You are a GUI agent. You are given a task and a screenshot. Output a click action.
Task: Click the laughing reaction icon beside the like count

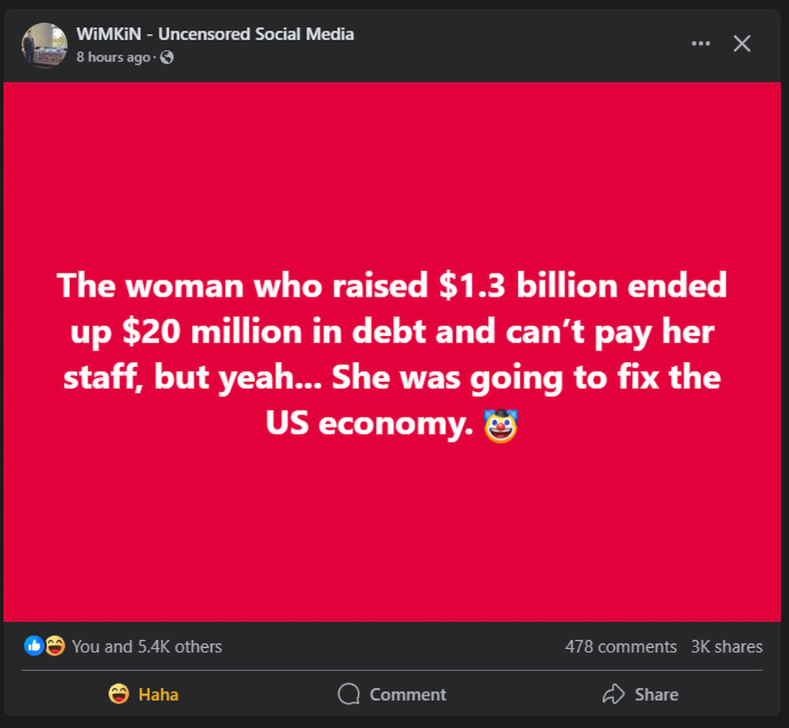tap(55, 646)
